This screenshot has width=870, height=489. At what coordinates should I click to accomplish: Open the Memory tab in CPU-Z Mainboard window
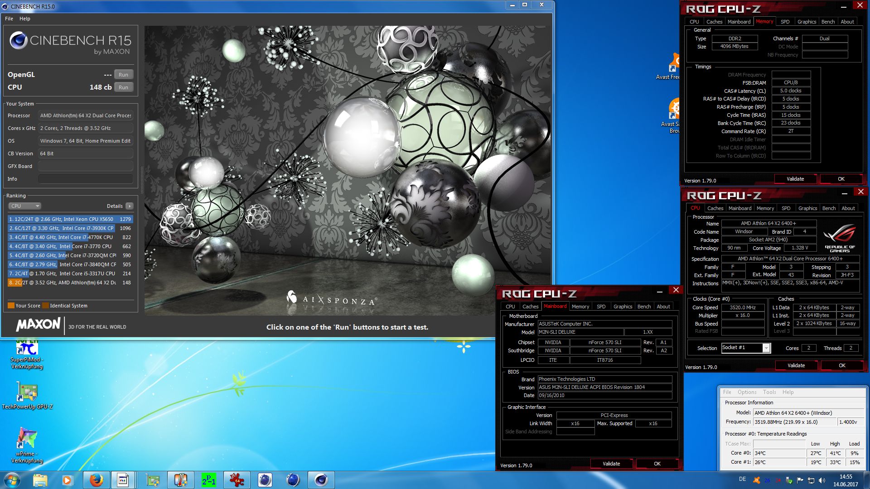580,307
